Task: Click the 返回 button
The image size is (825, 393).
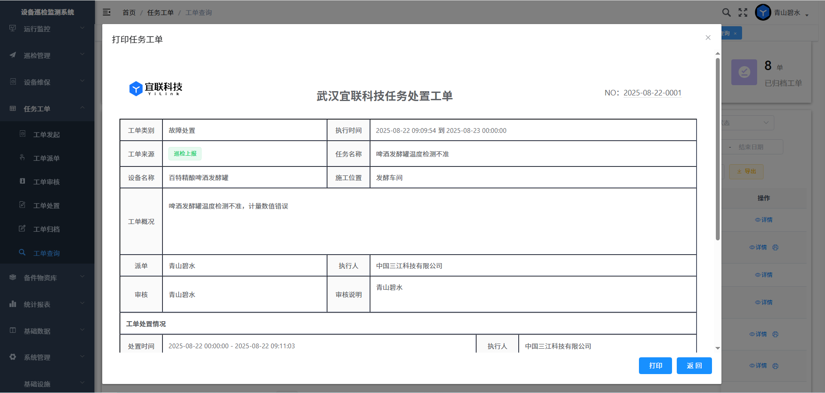Action: coord(694,365)
